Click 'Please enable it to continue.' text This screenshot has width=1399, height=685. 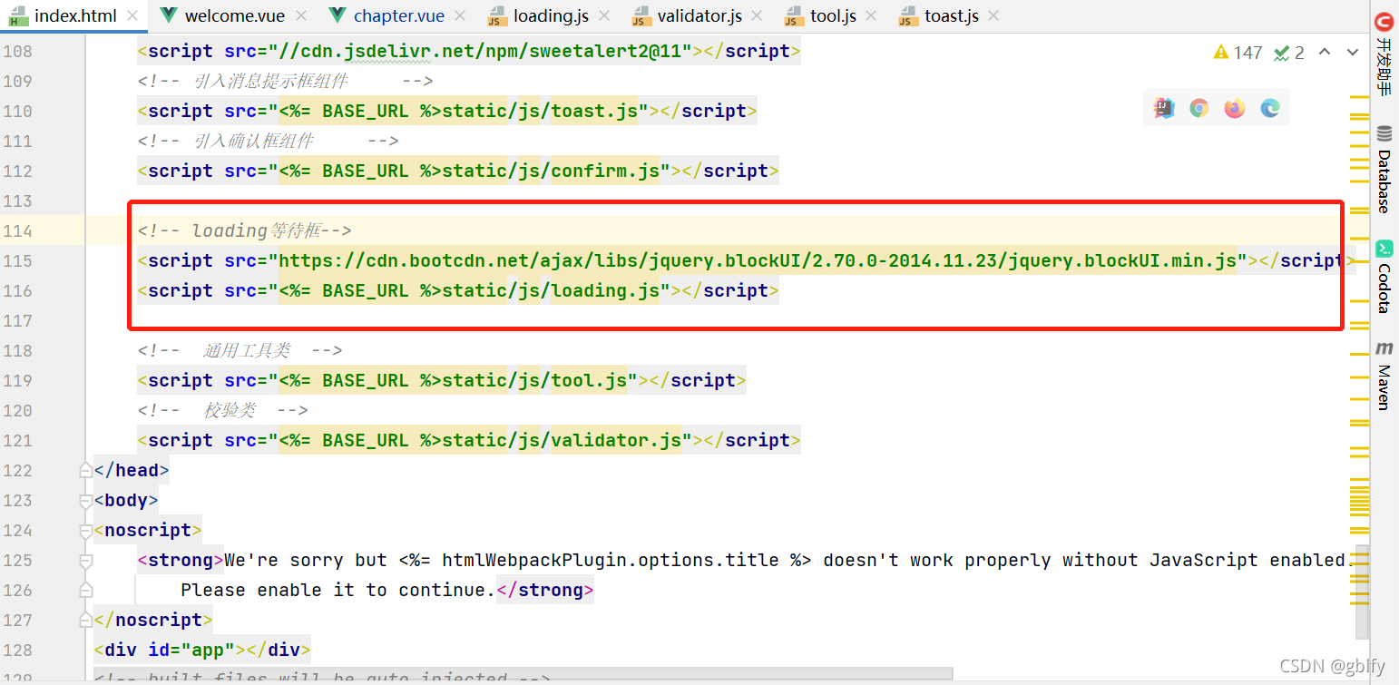(338, 590)
